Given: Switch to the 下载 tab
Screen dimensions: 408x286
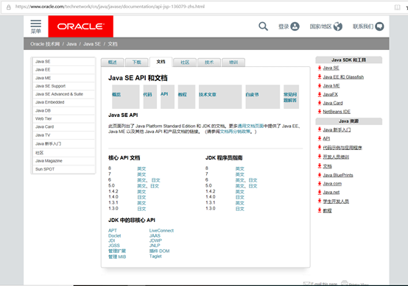Looking at the screenshot, I should click(136, 62).
